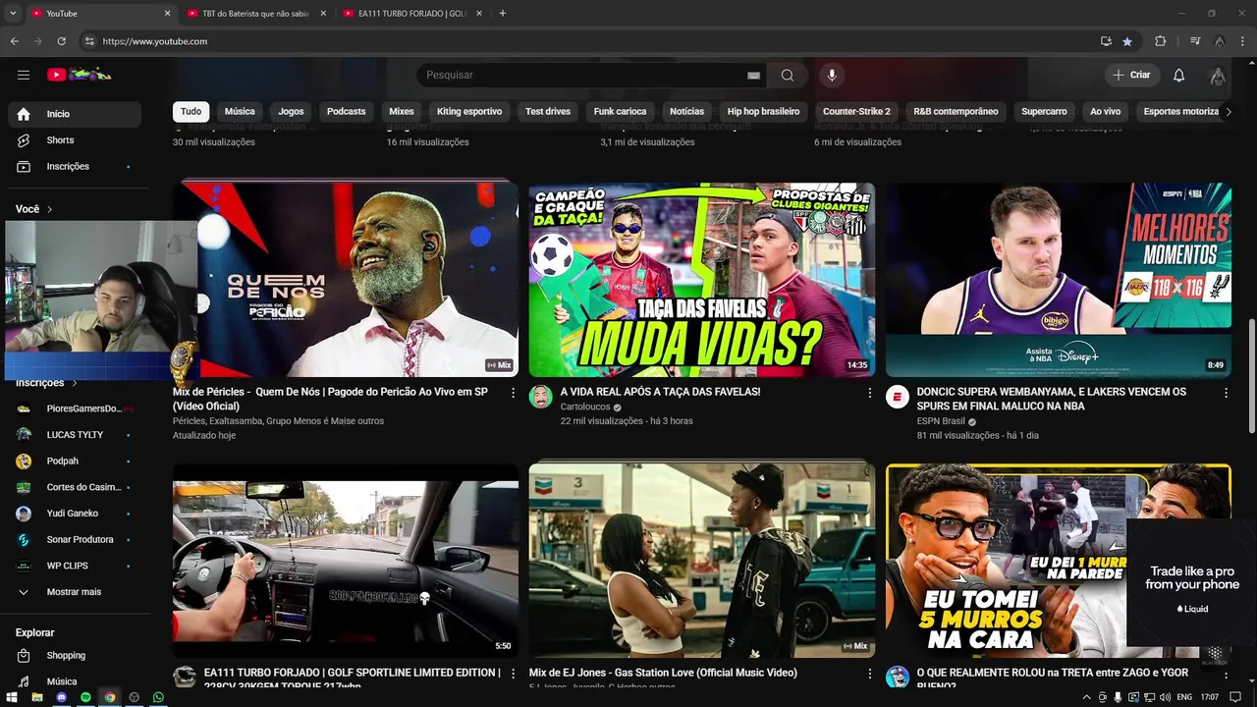Open WhatsApp from the taskbar
The height and width of the screenshot is (707, 1257).
pos(158,697)
